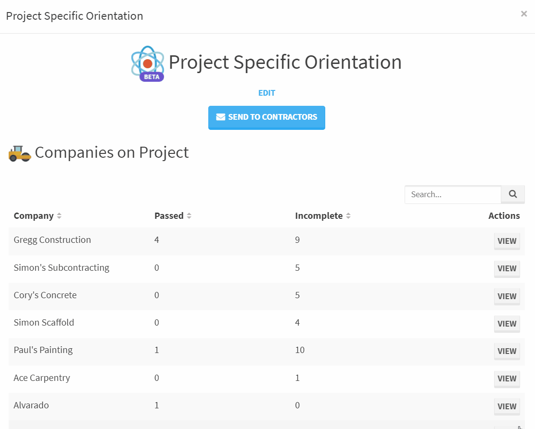The width and height of the screenshot is (535, 429).
Task: Click Gregg Construction incomplete count 9
Action: [x=297, y=240]
